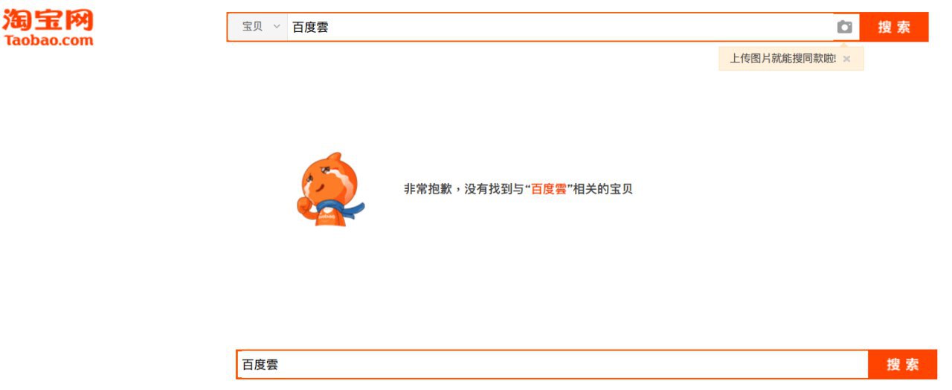Viewport: 952px width, 390px height.
Task: Click the bottom orange 搜索 button
Action: tap(902, 365)
